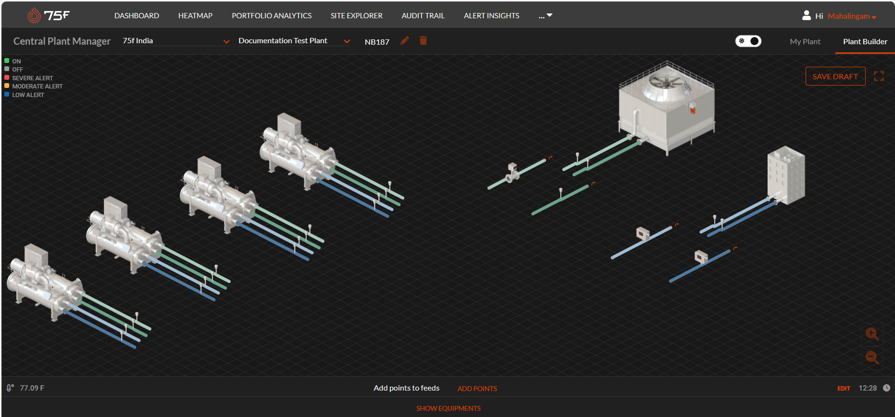Click the pencil edit icon beside NB187
Image resolution: width=895 pixels, height=417 pixels.
[x=405, y=41]
